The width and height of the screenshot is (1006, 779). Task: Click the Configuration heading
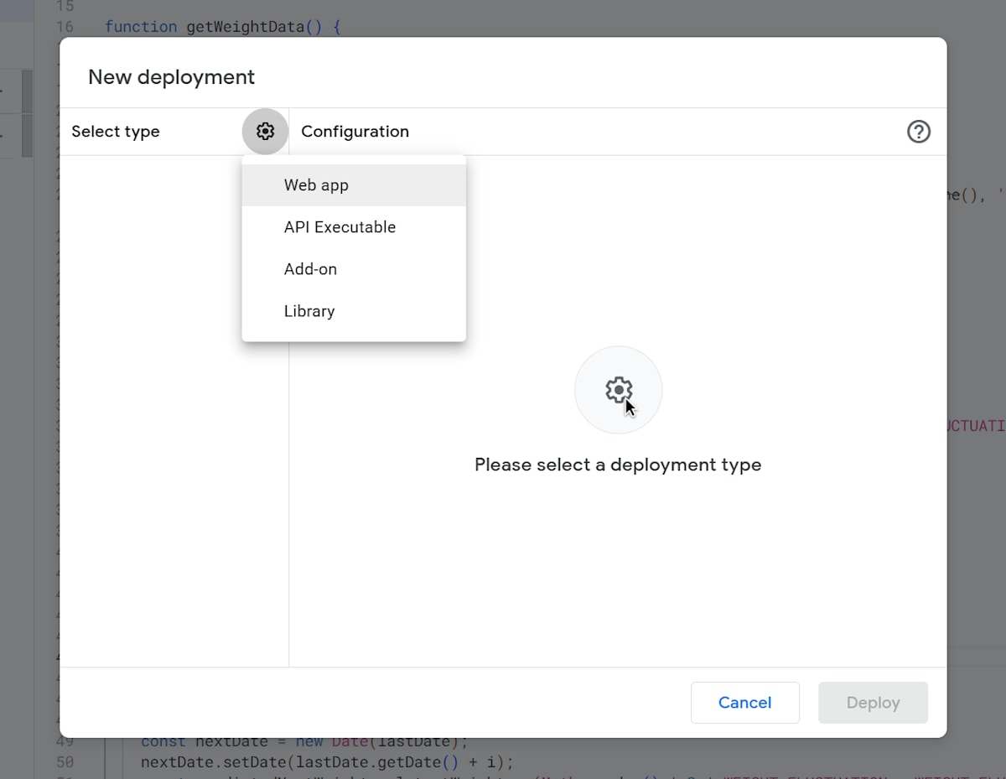click(355, 132)
